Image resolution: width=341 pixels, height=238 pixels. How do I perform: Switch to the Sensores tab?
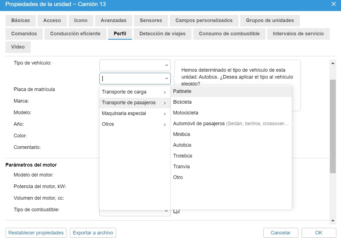click(x=151, y=20)
